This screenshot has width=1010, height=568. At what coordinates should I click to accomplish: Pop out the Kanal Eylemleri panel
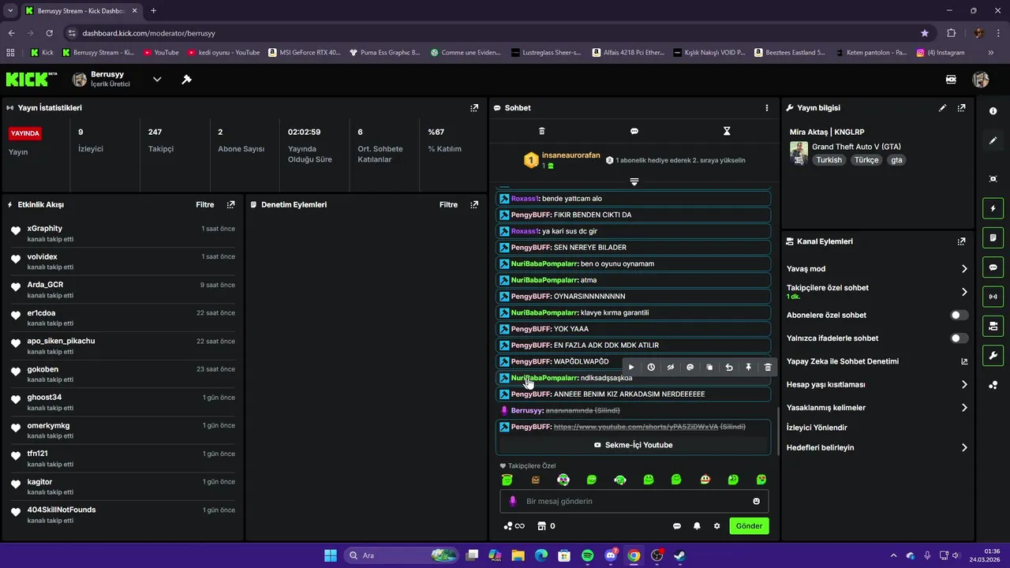point(961,241)
